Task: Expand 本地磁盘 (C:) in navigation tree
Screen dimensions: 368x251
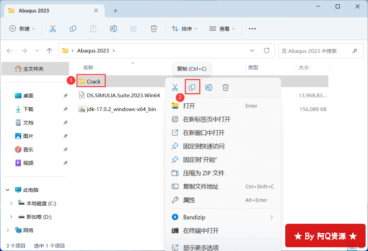Action: (x=11, y=203)
